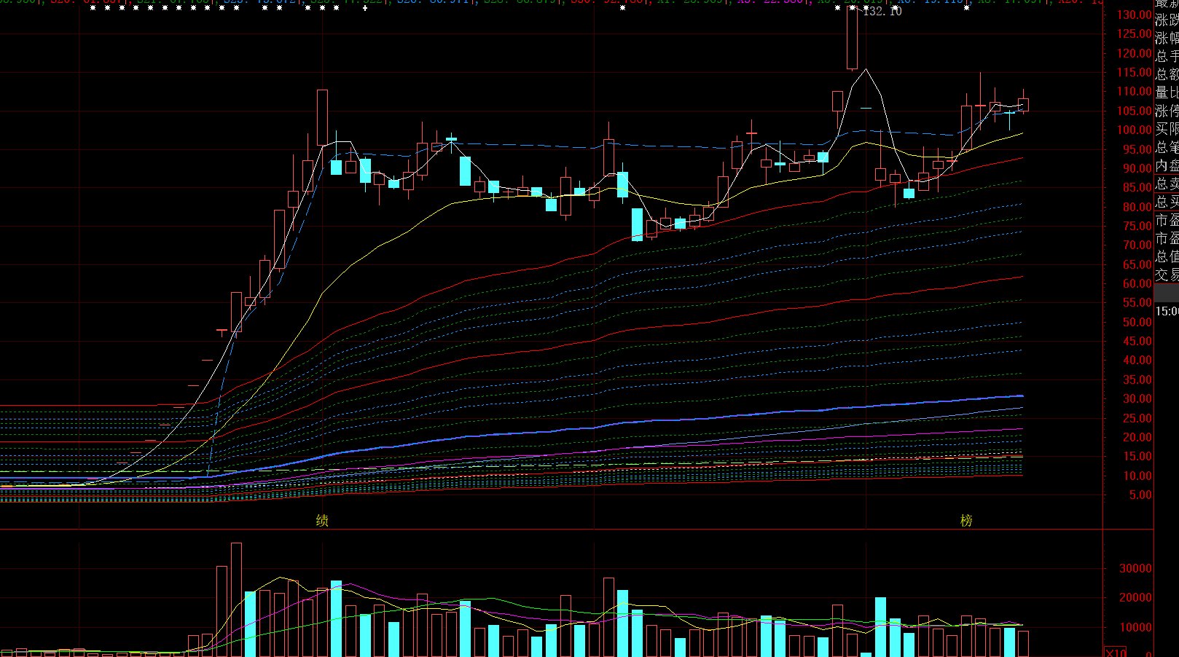Click the 50.00 price axis label
Image resolution: width=1179 pixels, height=657 pixels.
(x=1137, y=322)
